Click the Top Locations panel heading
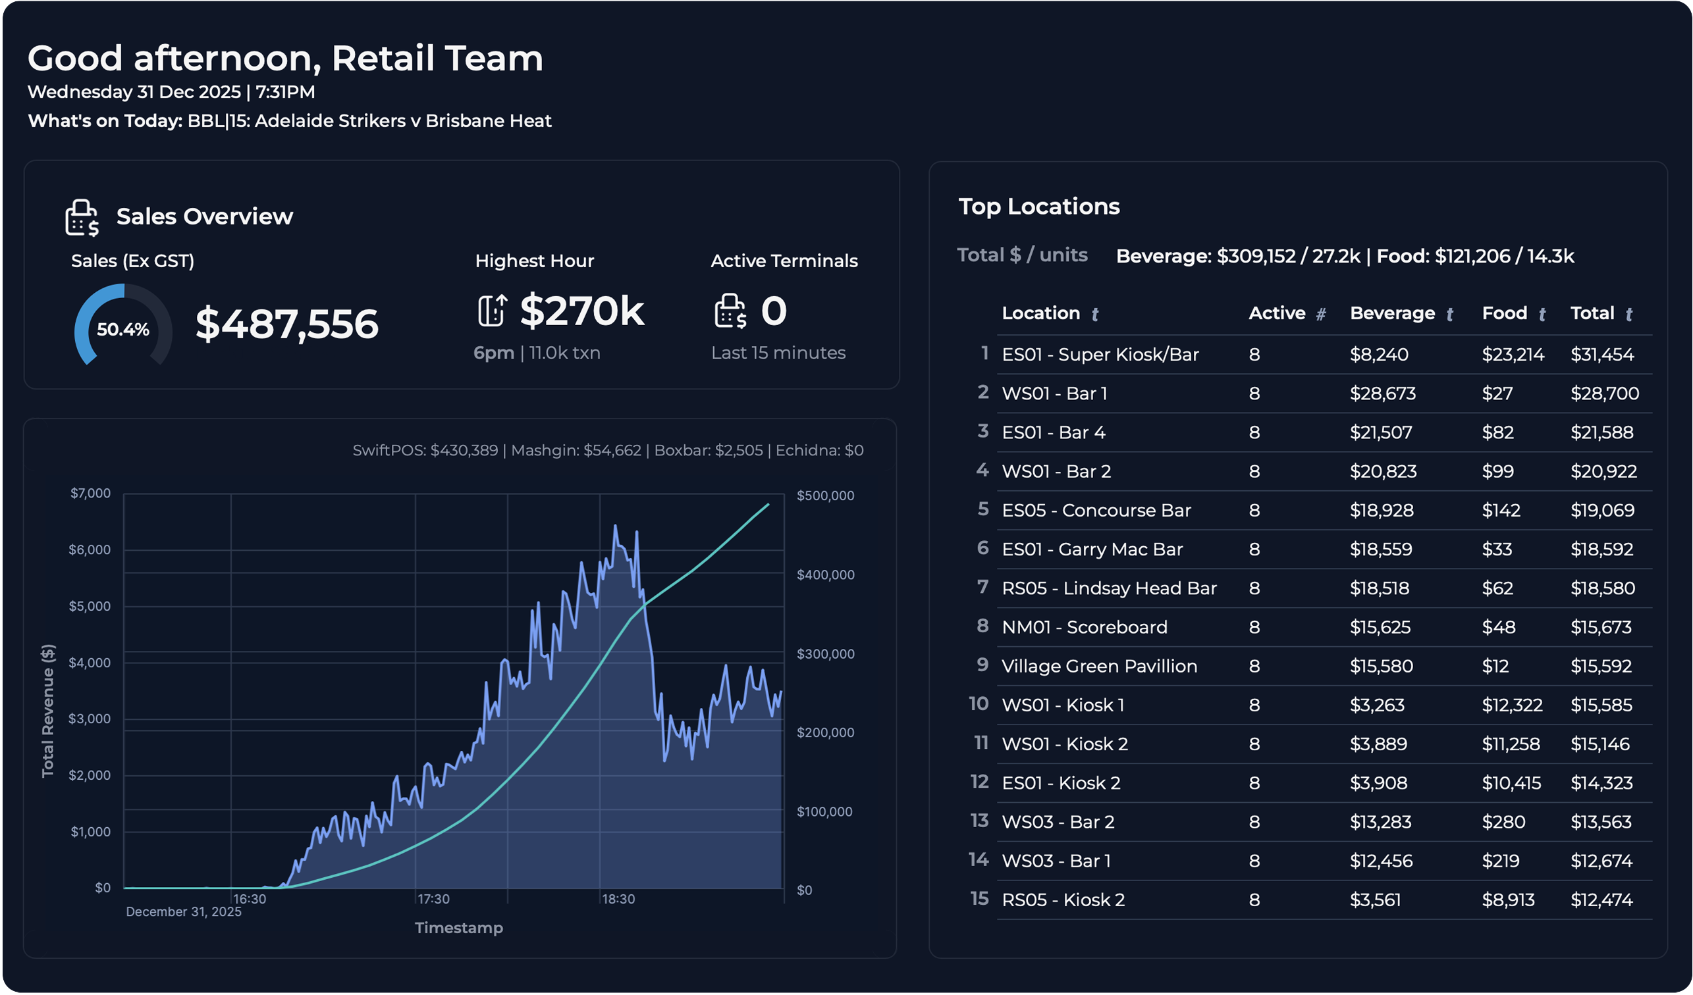This screenshot has width=1693, height=995. coord(1038,206)
